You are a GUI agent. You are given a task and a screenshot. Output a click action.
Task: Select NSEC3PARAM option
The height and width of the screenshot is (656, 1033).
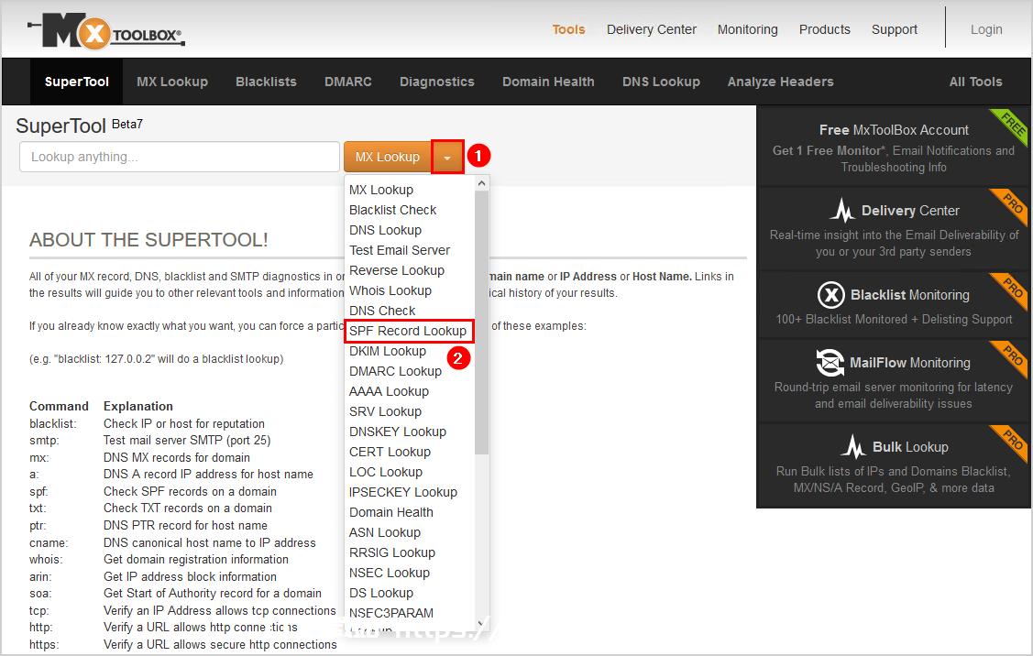[391, 613]
